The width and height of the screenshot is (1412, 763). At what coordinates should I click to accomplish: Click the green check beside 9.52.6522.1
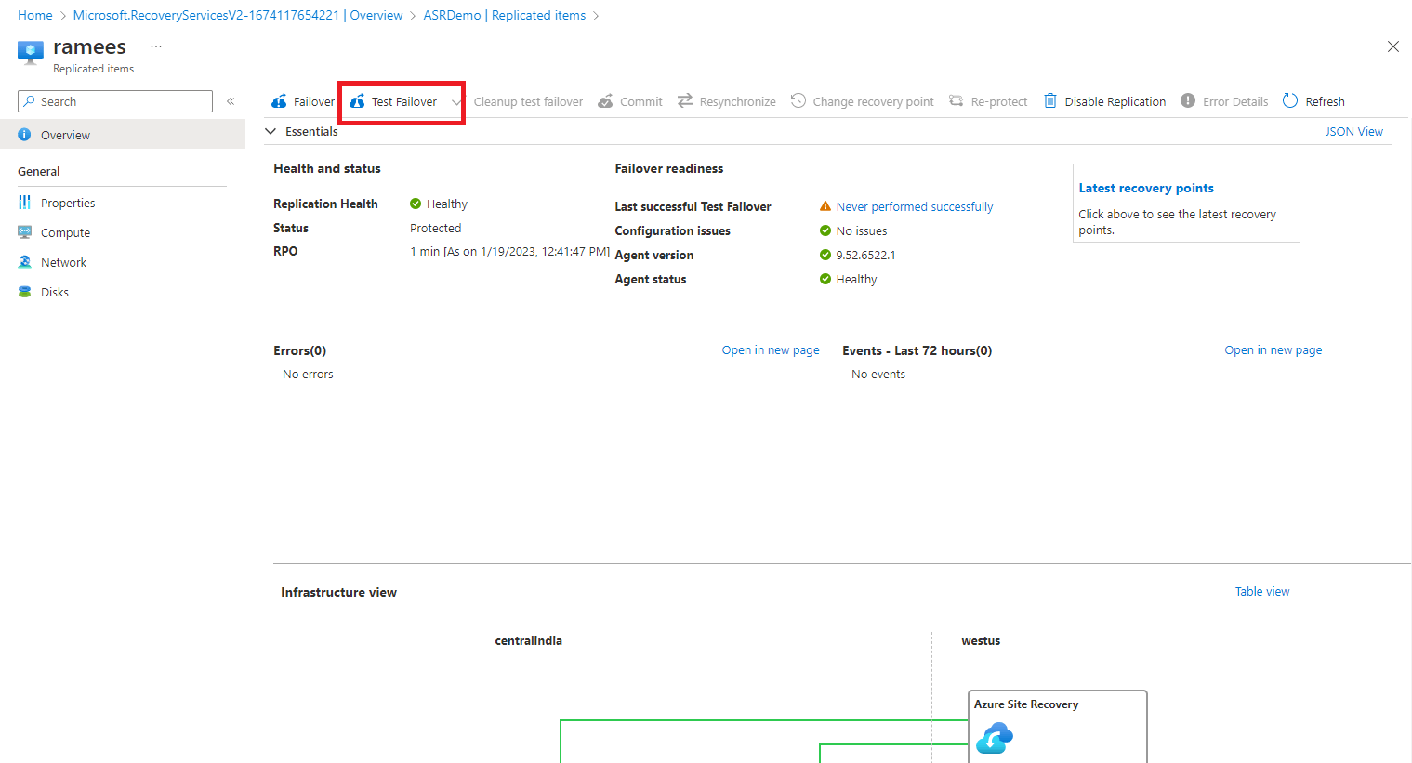tap(825, 255)
